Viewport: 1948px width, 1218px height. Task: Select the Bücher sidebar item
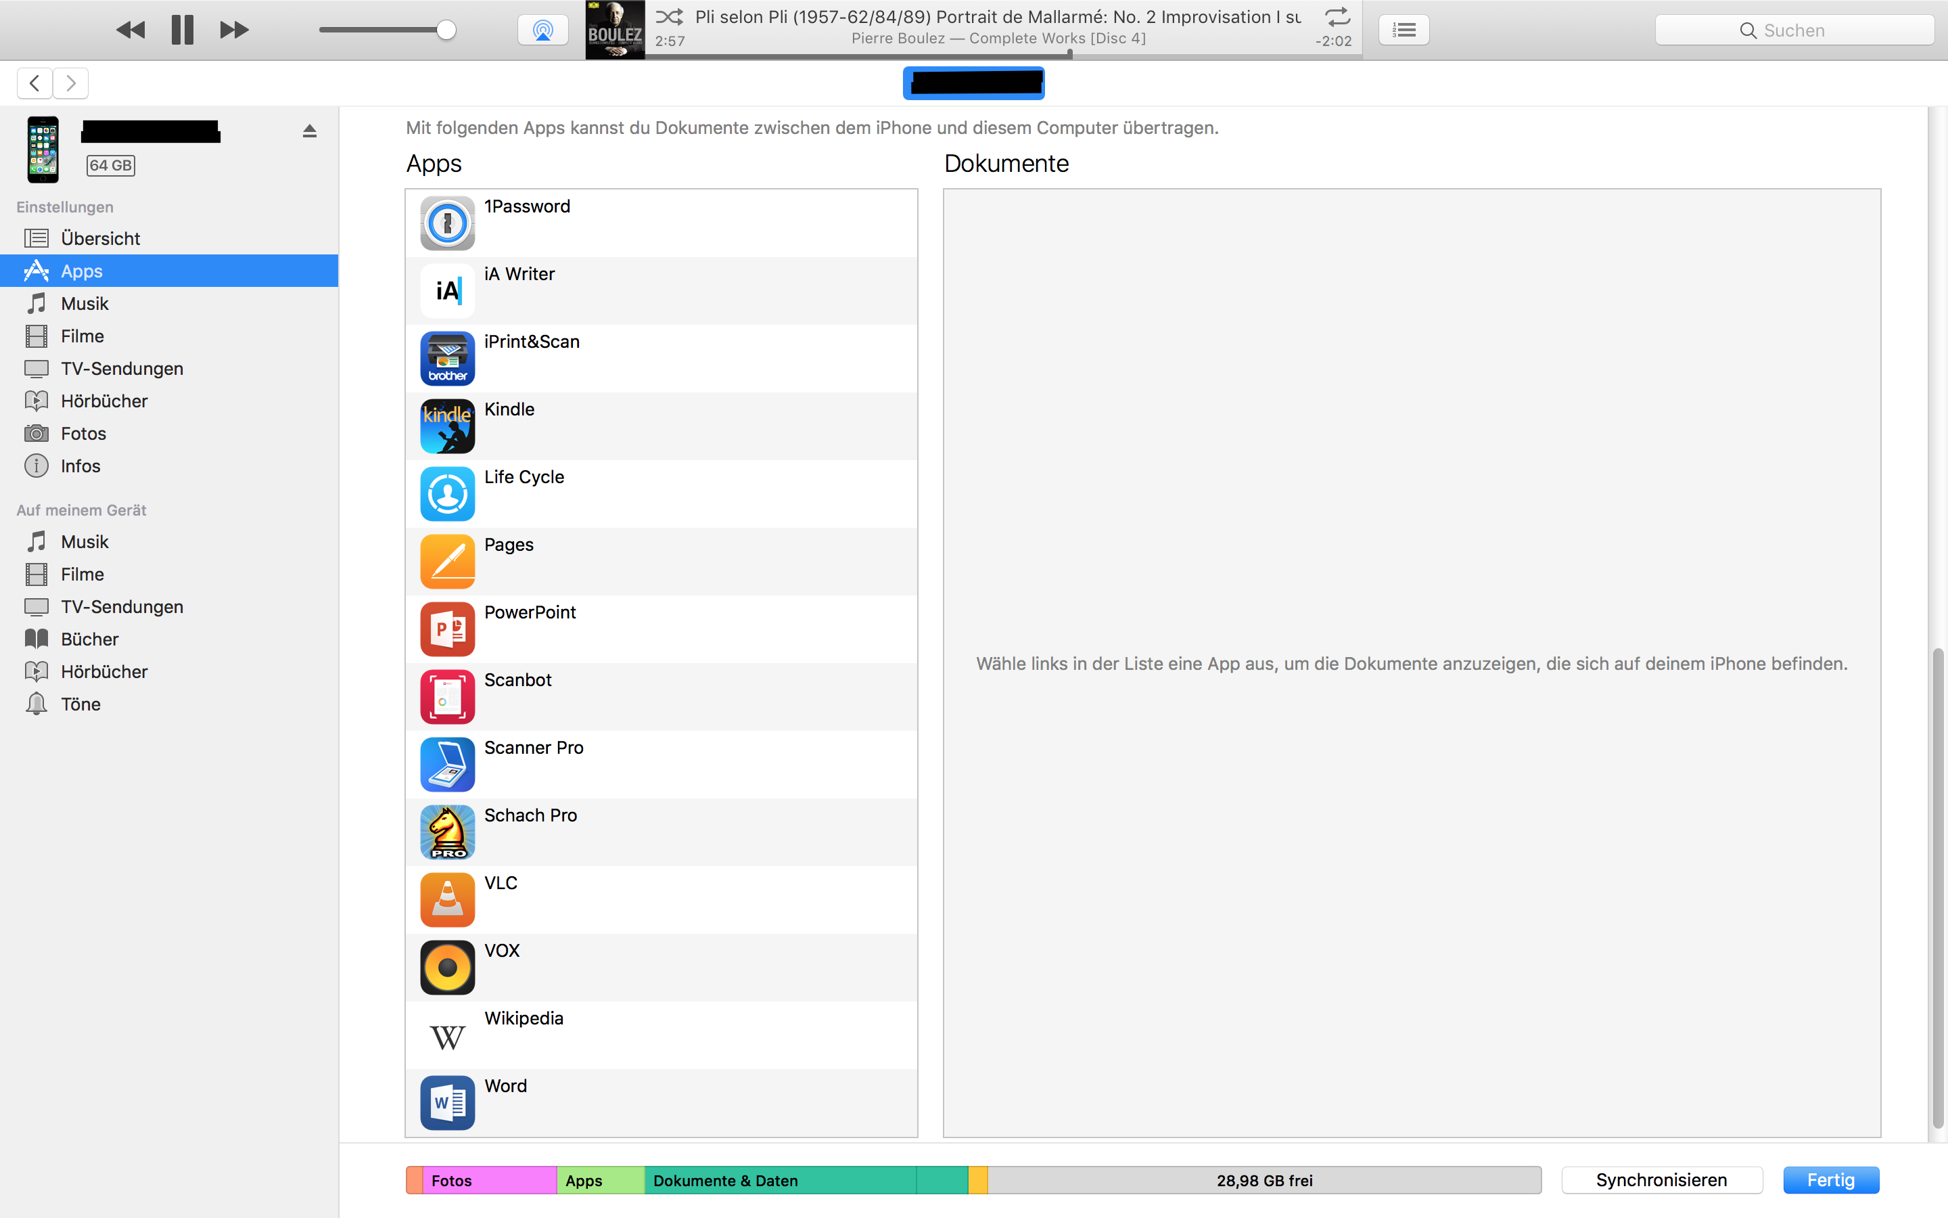pyautogui.click(x=87, y=639)
